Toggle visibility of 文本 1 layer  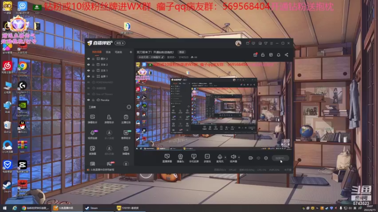click(88, 70)
